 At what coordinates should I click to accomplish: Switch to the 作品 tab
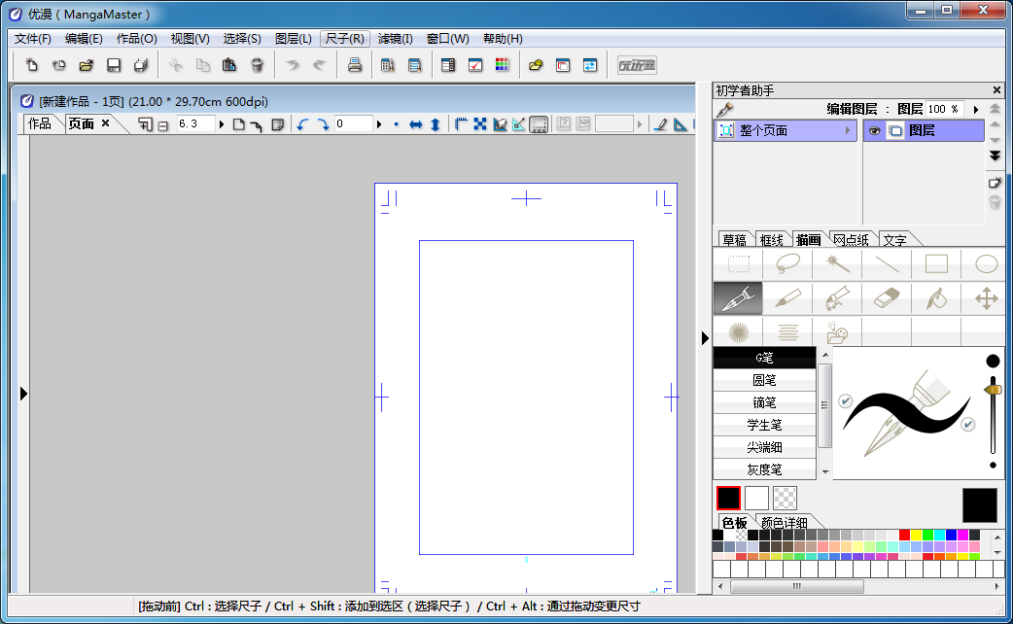coord(40,124)
